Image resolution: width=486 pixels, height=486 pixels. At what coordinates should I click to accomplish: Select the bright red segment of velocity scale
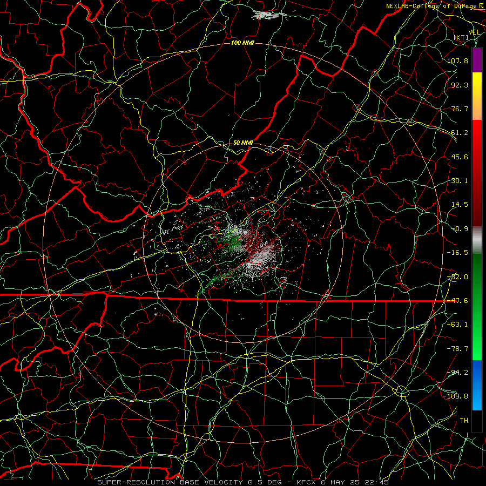coord(477,144)
